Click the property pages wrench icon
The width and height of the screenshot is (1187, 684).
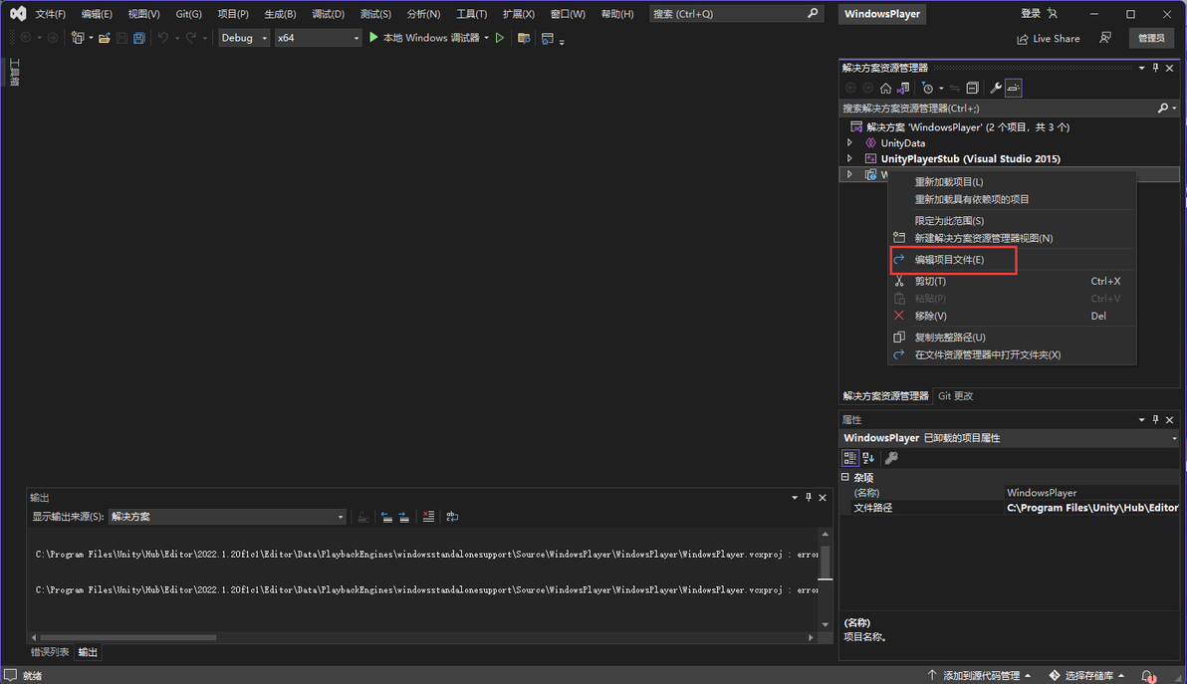tap(892, 458)
